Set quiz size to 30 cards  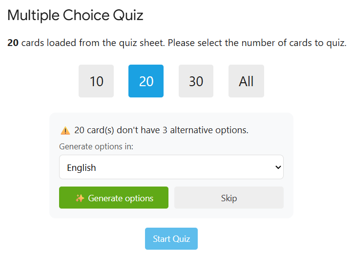click(x=196, y=81)
